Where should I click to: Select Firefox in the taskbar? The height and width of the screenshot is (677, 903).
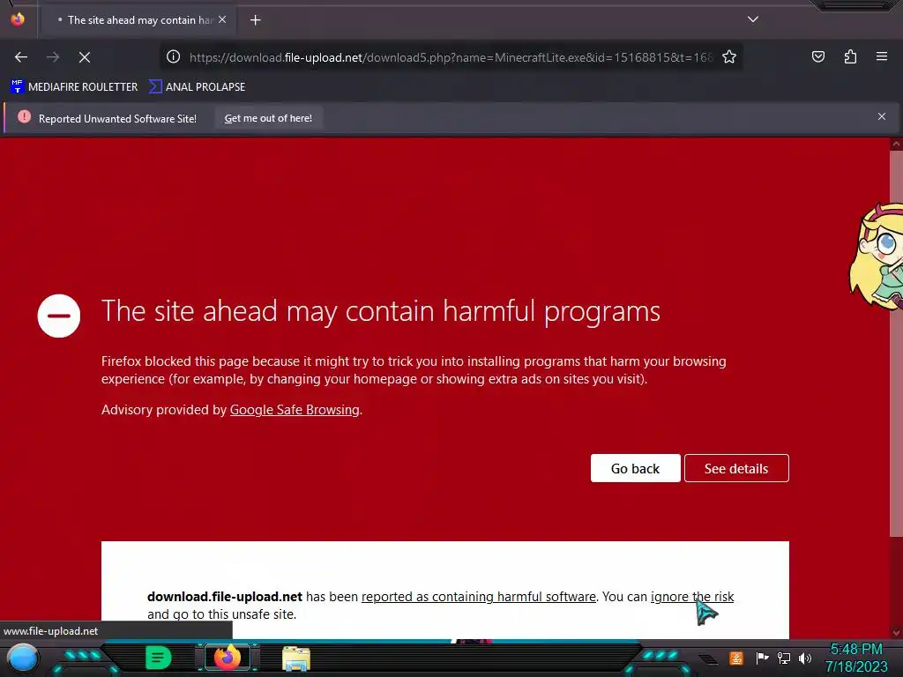coord(227,658)
